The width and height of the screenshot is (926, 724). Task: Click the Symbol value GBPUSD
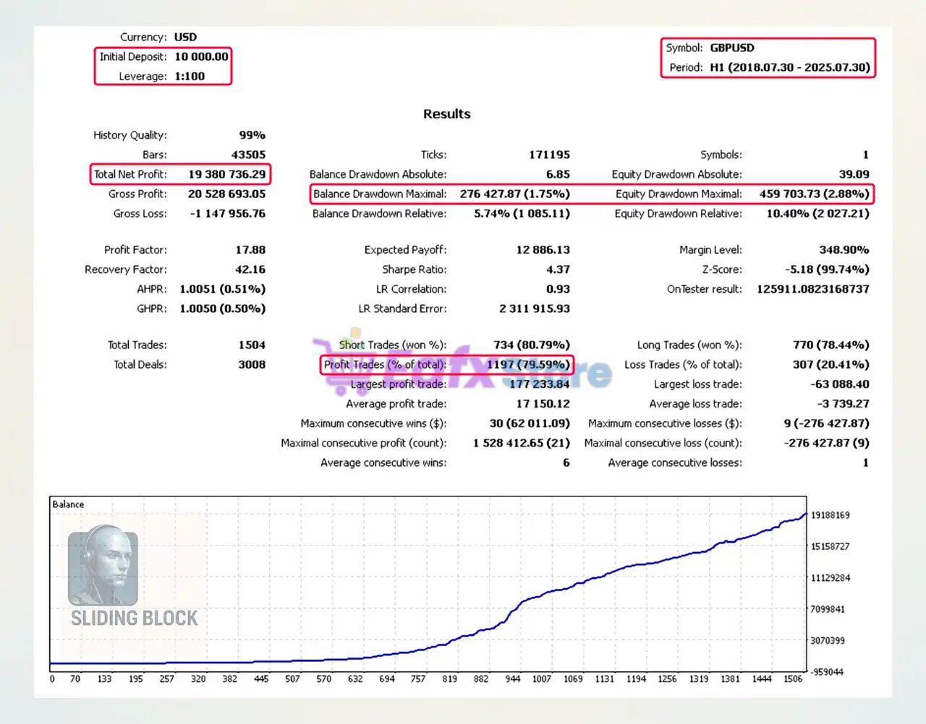tap(732, 48)
